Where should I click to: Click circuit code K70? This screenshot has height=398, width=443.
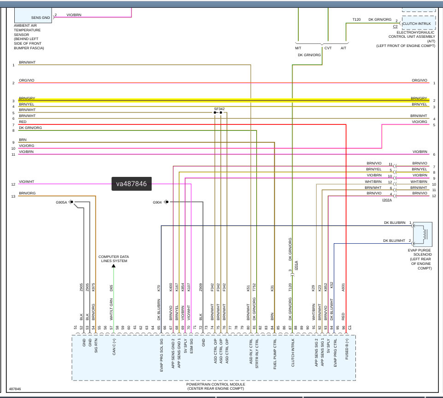coord(159,288)
